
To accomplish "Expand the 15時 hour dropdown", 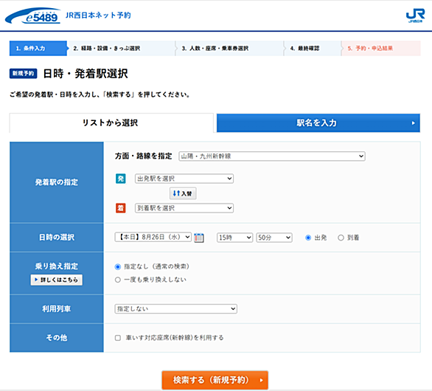I will 234,238.
